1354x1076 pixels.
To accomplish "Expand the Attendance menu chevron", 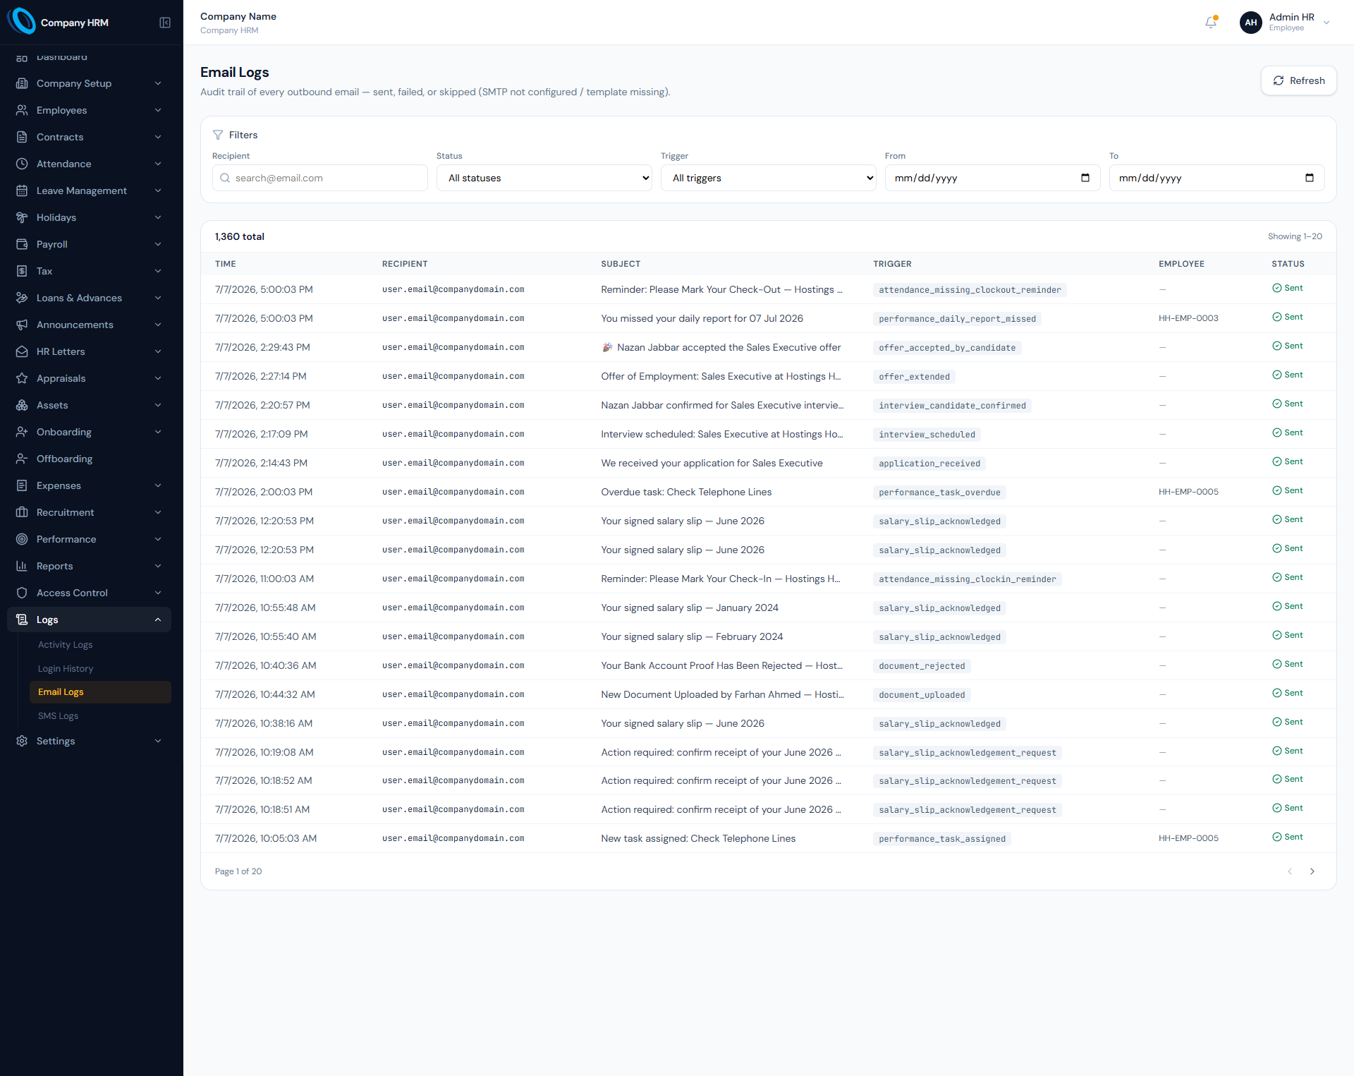I will pyautogui.click(x=158, y=164).
